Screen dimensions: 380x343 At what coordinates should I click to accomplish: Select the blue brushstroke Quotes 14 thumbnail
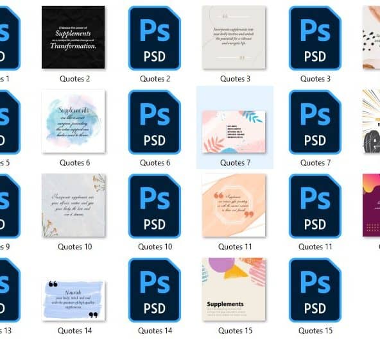point(73,300)
